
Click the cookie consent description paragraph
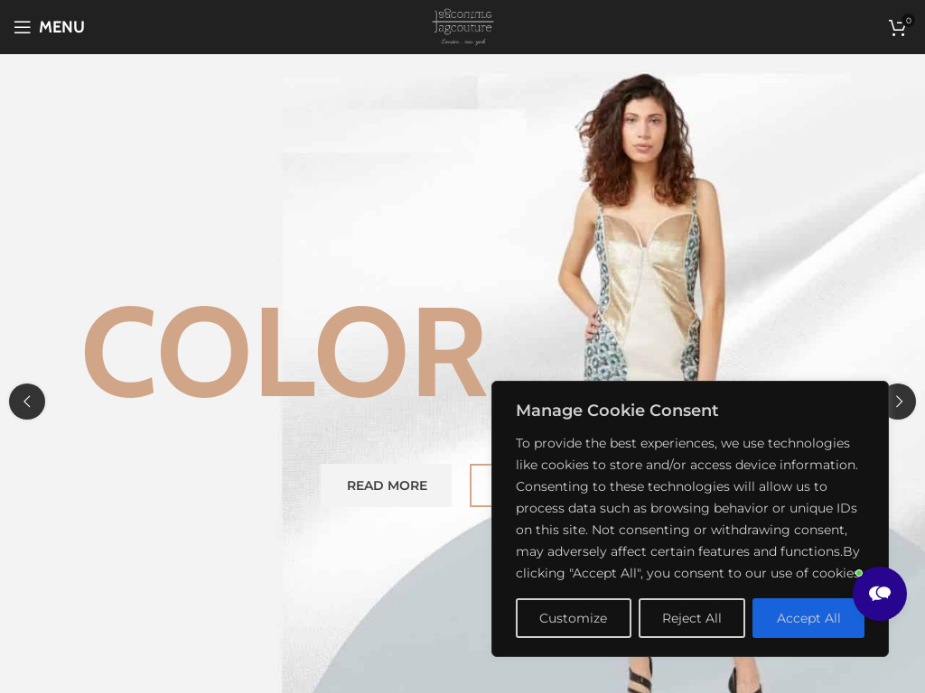point(688,507)
